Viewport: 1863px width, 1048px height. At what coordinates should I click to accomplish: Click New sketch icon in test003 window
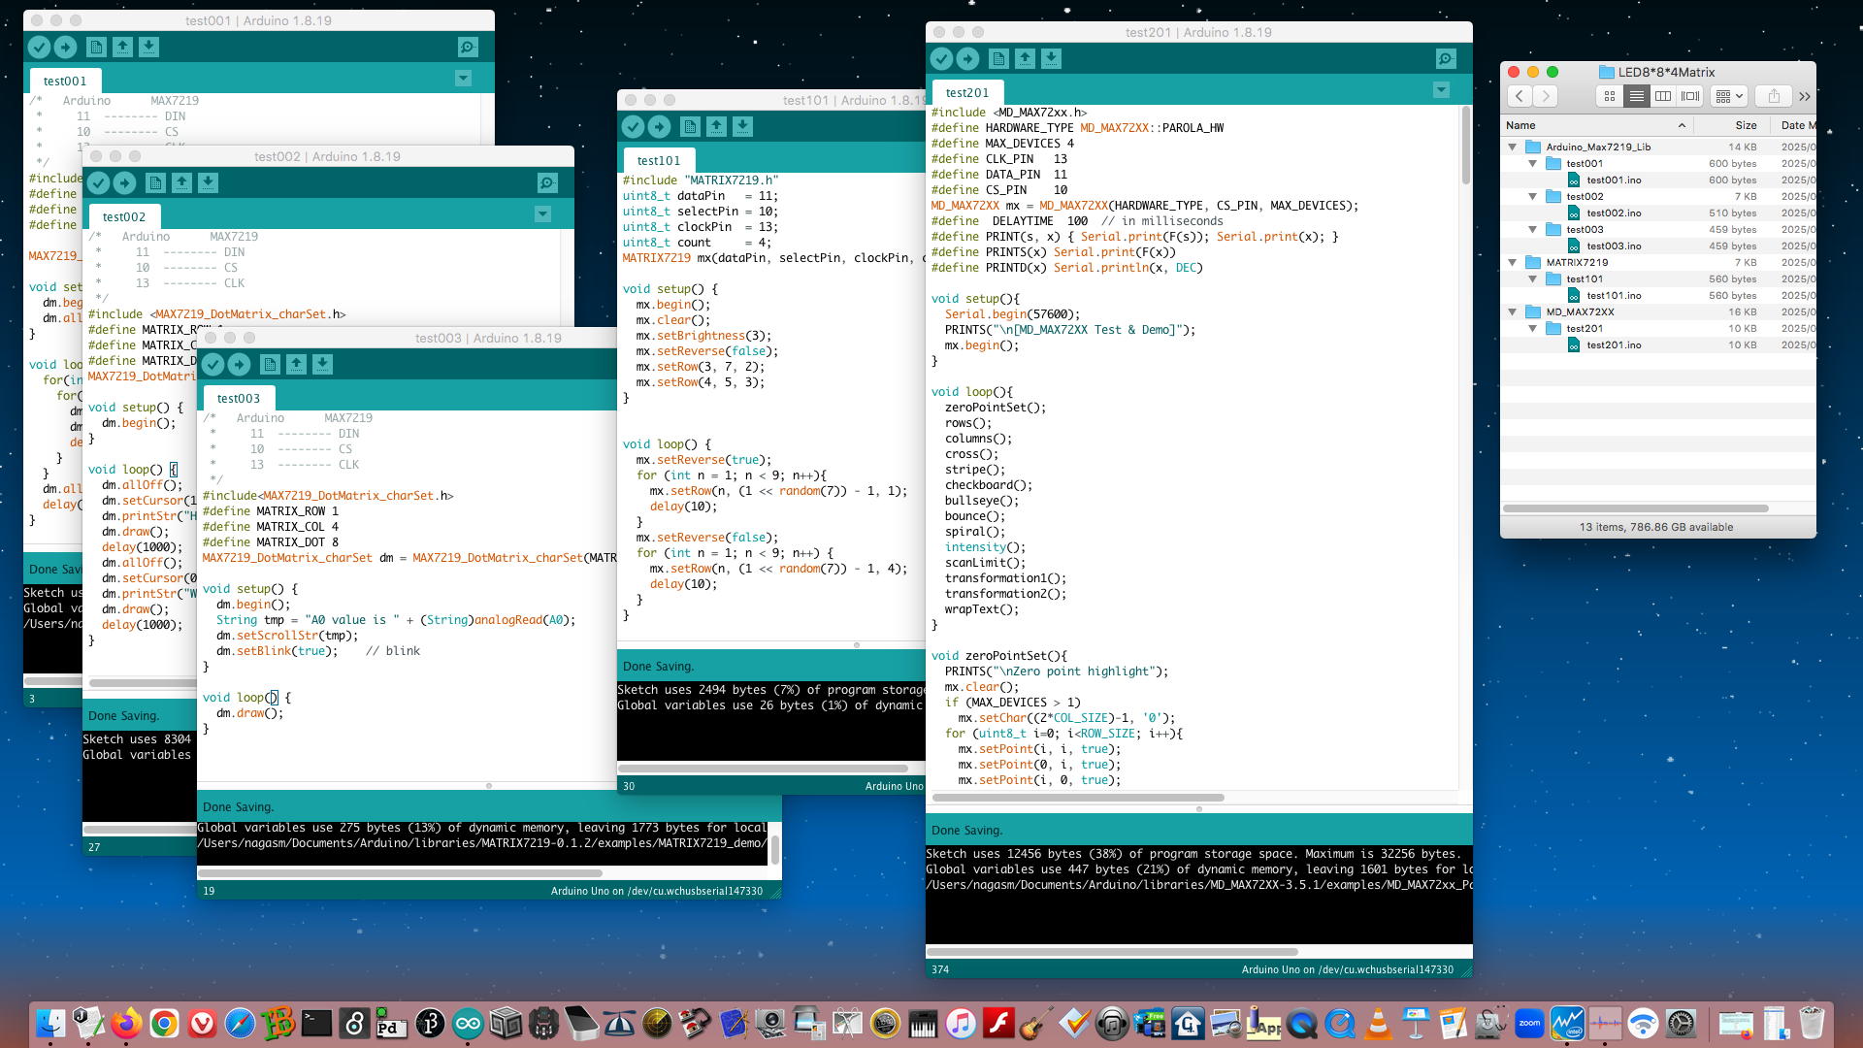click(x=270, y=364)
